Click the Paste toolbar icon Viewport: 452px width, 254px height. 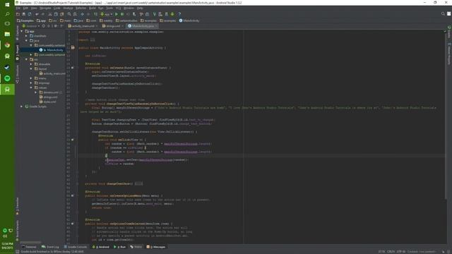click(x=61, y=14)
